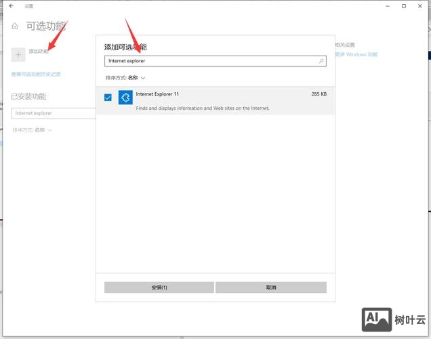The width and height of the screenshot is (431, 339).
Task: Expand the 排序方式 dropdown under 已安装功能
Action: (33, 129)
